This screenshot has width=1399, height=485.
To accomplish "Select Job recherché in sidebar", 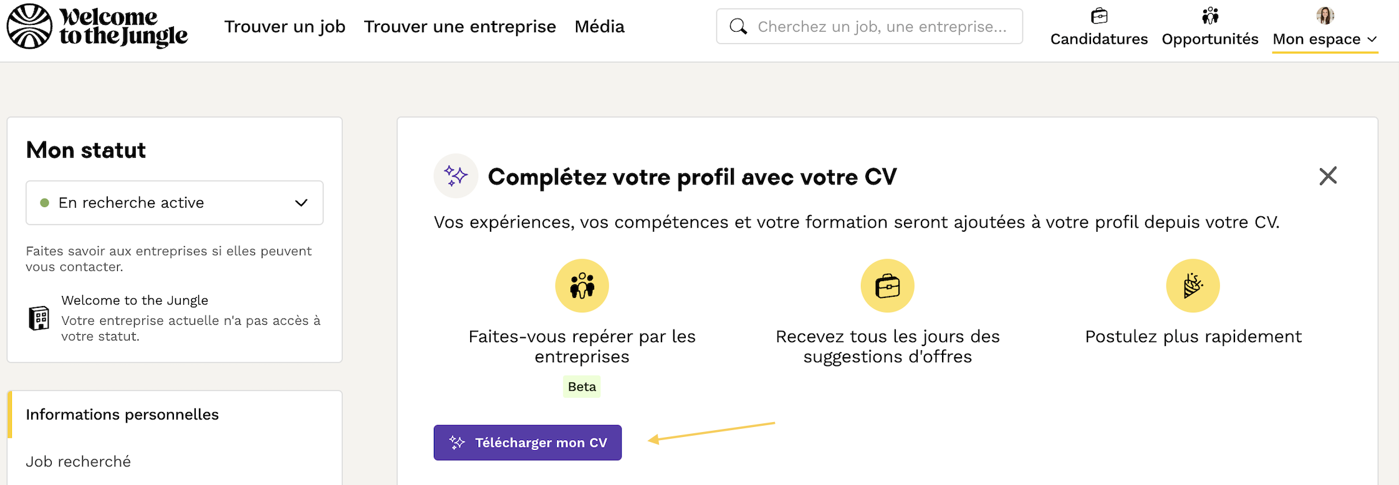I will pos(79,461).
